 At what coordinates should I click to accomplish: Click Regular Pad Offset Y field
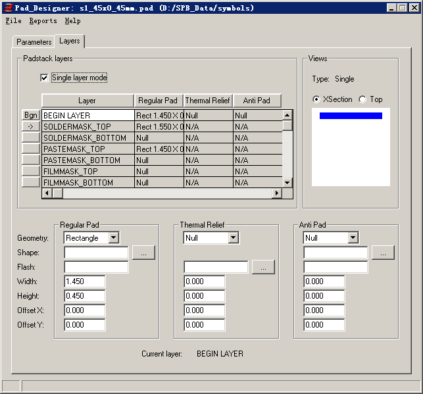(x=85, y=325)
